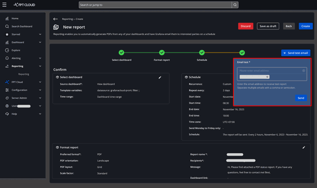Remove the entered email tag

(x=267, y=77)
